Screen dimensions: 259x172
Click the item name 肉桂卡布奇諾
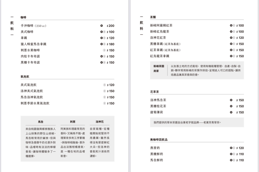point(30,56)
